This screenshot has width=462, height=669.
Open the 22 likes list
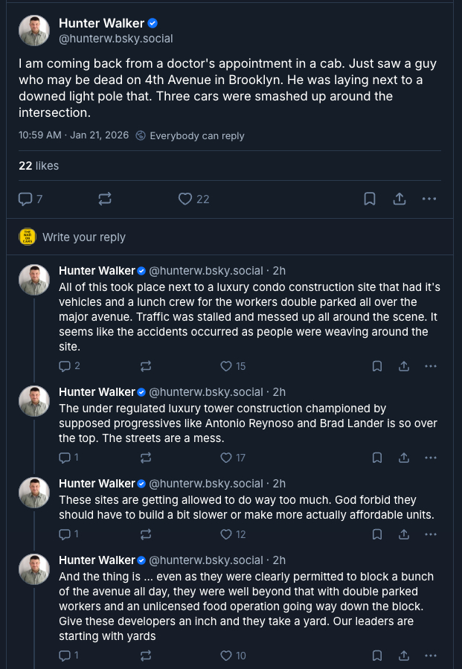point(39,165)
